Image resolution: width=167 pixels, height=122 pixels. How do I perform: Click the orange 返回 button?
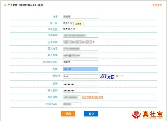(68, 114)
